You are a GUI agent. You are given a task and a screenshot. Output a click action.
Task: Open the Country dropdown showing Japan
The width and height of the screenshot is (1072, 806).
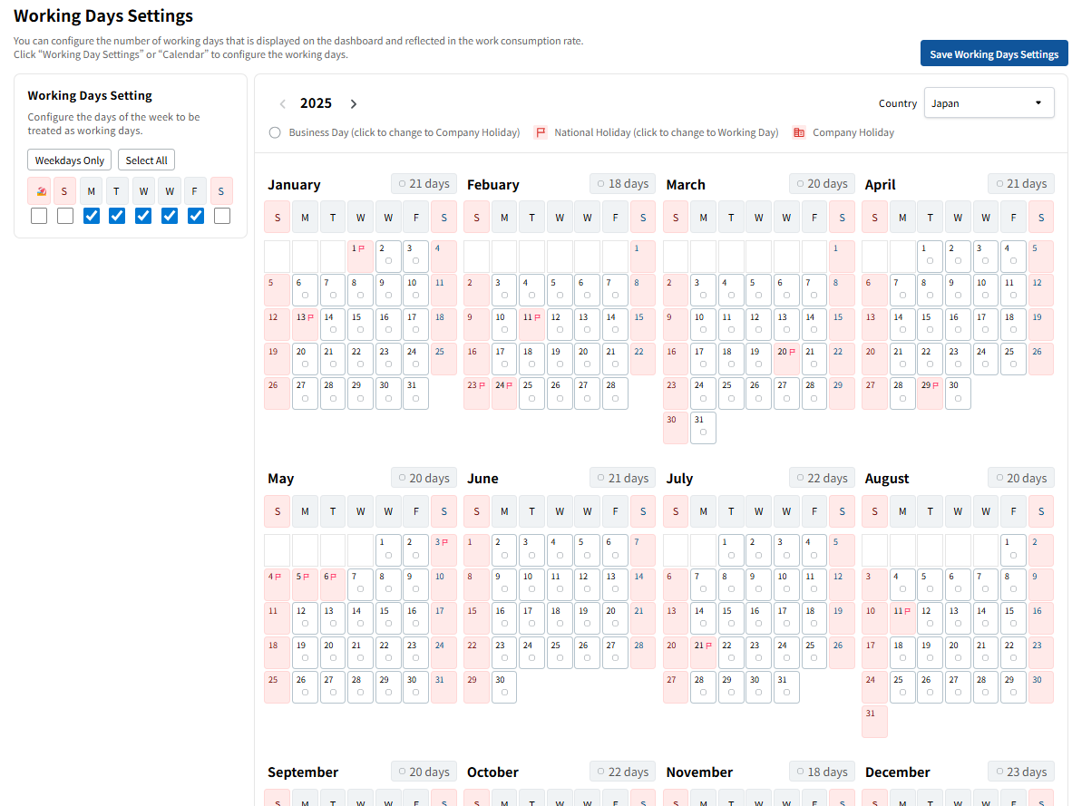tap(989, 102)
